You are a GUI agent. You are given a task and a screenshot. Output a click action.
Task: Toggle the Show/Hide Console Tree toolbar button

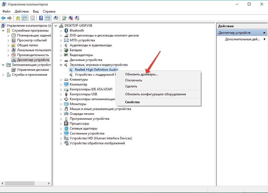coord(25,18)
